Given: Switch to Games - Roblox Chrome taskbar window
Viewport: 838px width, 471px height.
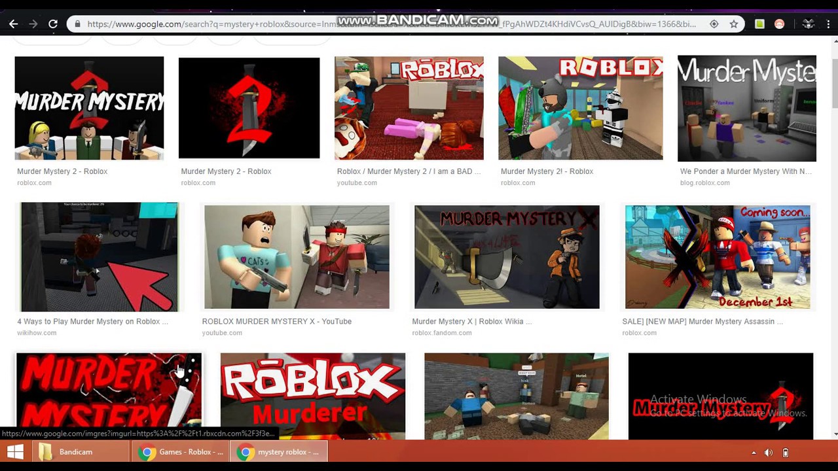Looking at the screenshot, I should (x=180, y=452).
